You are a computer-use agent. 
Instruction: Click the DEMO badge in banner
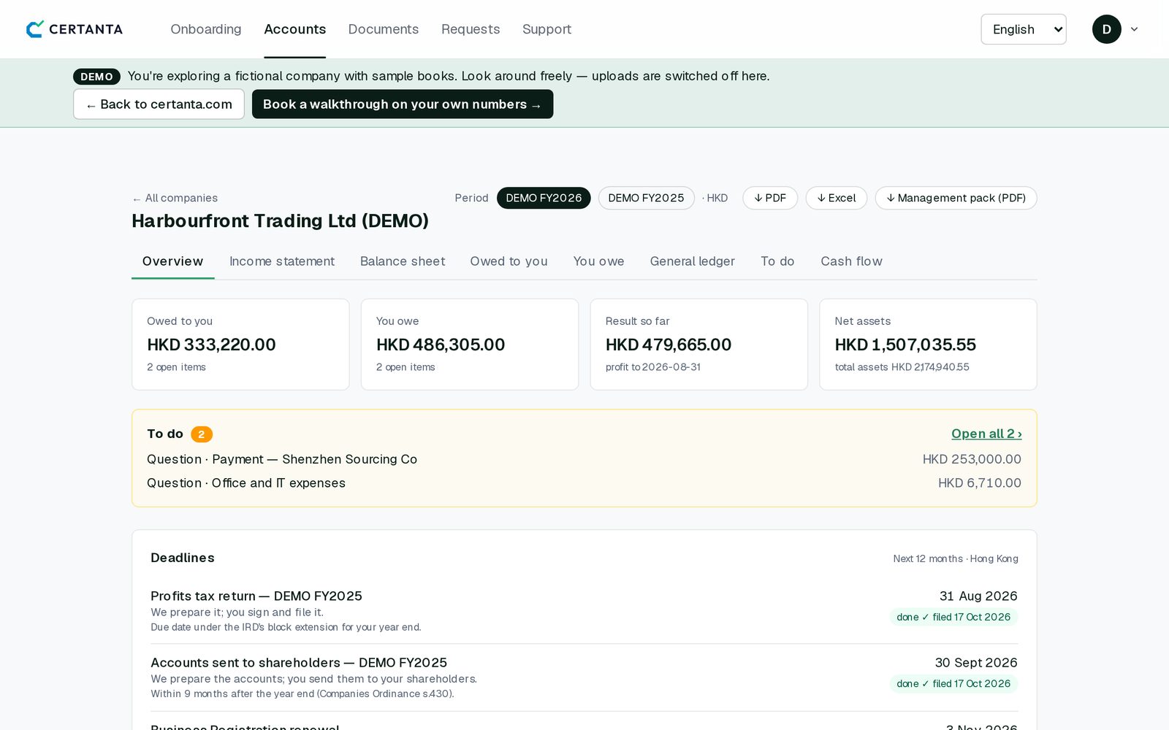96,77
